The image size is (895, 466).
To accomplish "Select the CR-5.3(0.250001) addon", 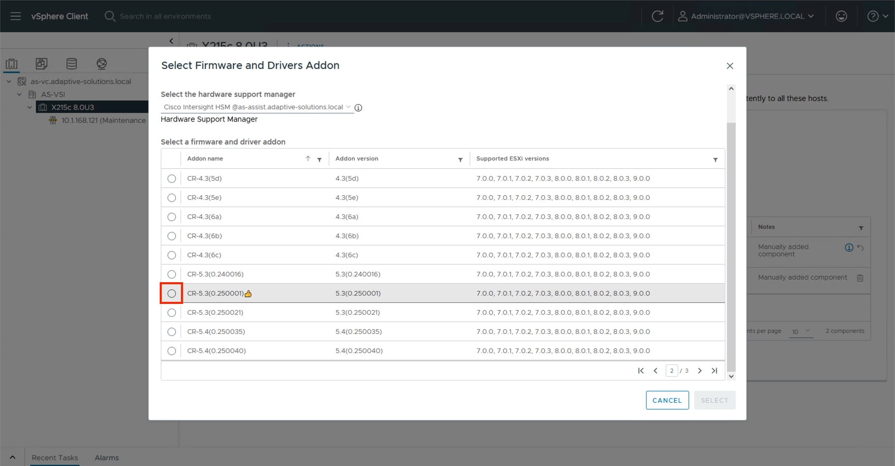I will pyautogui.click(x=171, y=293).
